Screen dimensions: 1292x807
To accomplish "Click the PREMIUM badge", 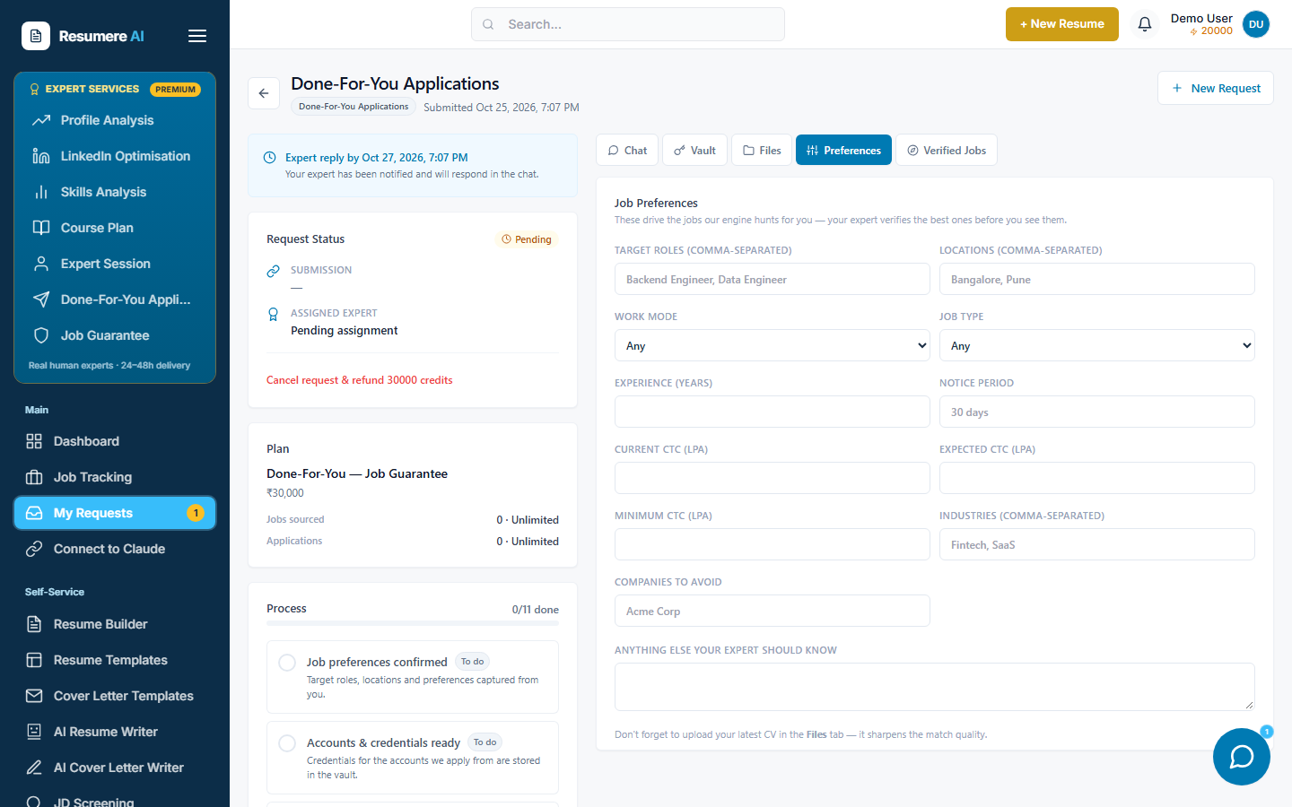I will (x=175, y=90).
